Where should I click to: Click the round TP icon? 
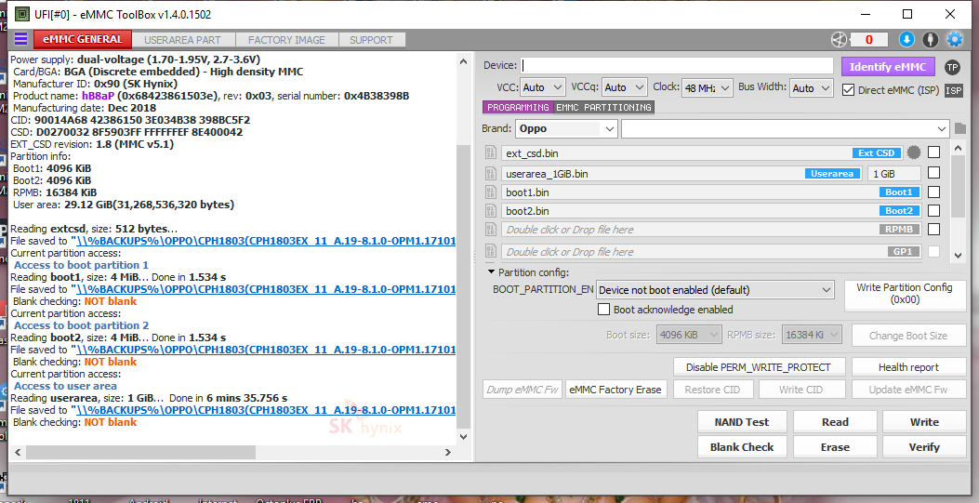(952, 67)
